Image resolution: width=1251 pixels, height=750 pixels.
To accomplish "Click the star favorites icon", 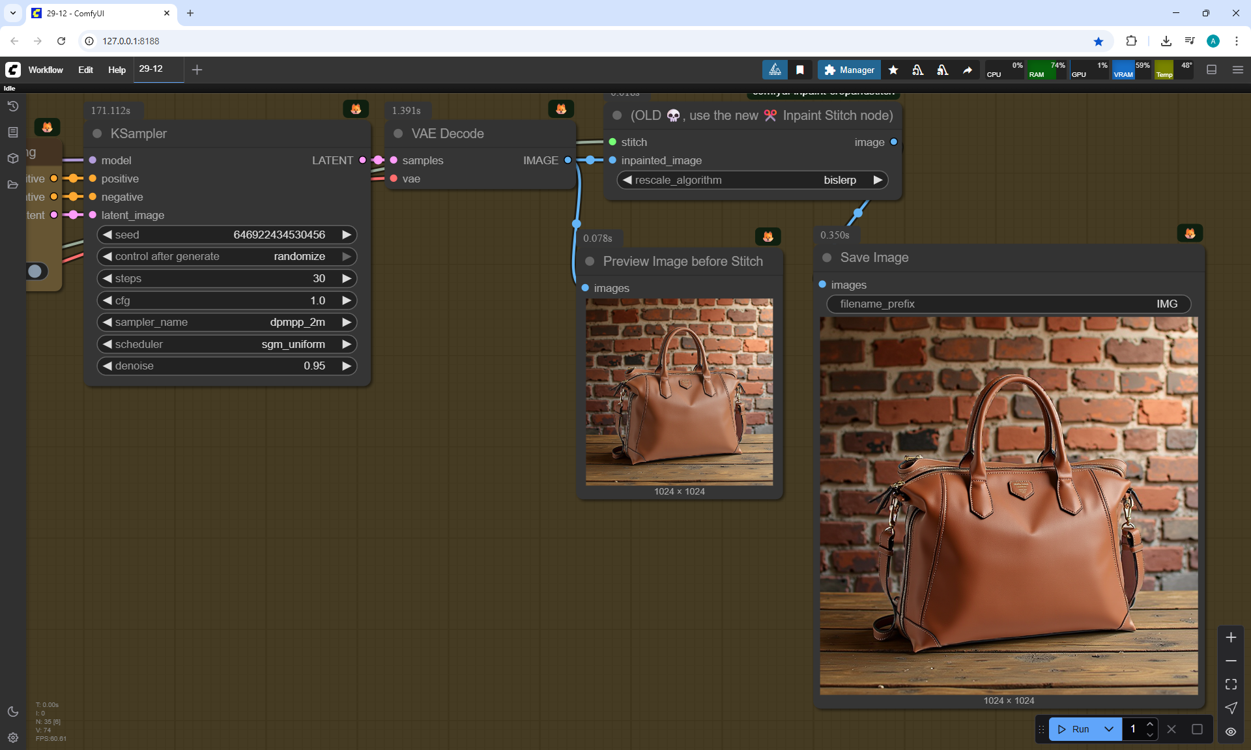I will pos(893,70).
